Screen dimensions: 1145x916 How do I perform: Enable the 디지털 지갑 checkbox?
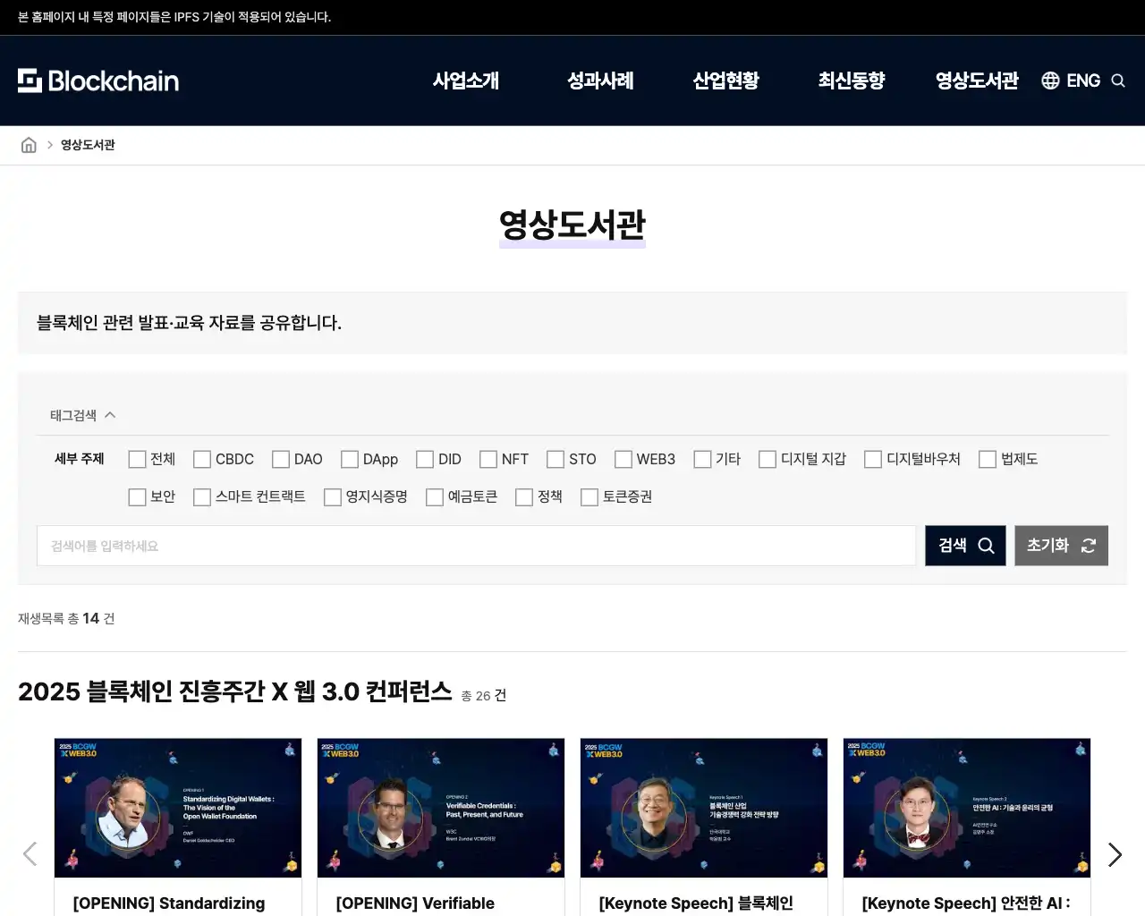(767, 459)
